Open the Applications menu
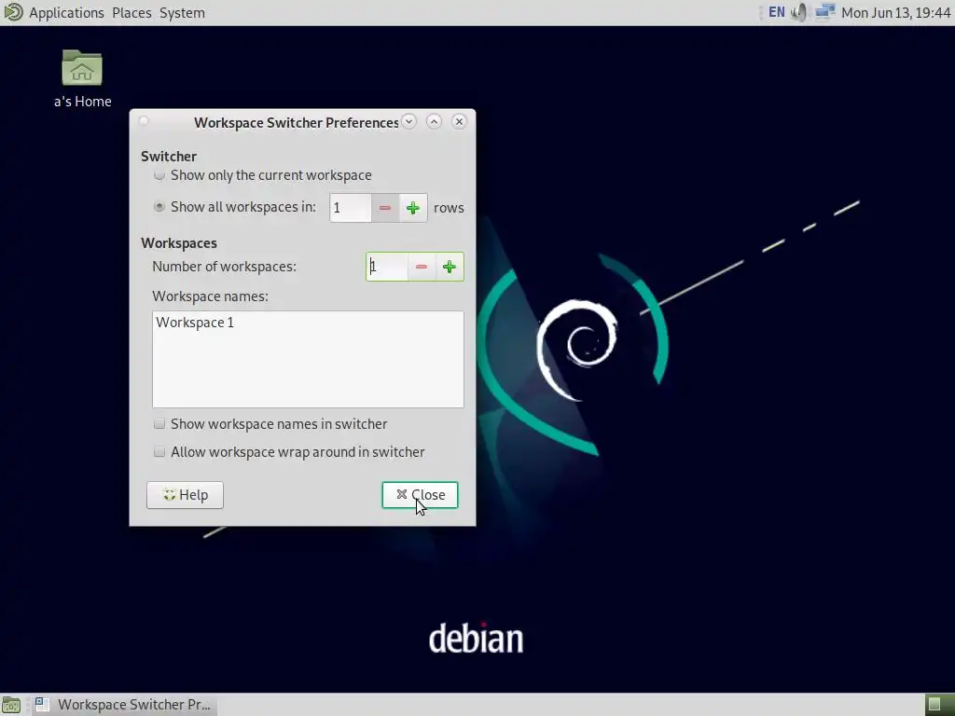This screenshot has width=955, height=716. (x=66, y=13)
